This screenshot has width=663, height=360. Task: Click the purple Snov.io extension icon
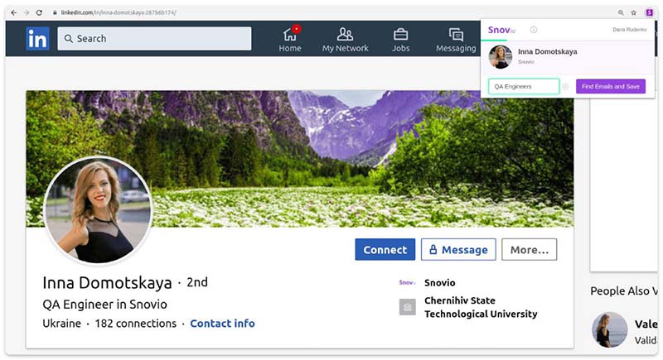point(650,12)
